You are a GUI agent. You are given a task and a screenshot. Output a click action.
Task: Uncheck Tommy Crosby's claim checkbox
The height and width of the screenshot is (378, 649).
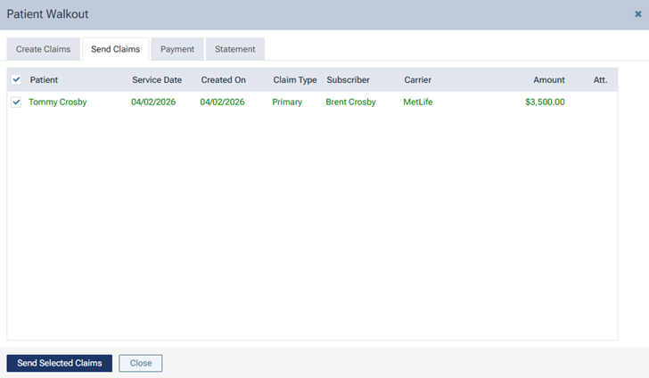16,103
